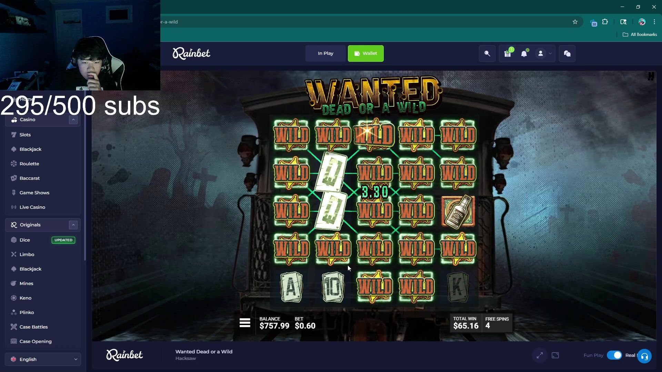
Task: Click the green Wallet button
Action: click(x=365, y=53)
